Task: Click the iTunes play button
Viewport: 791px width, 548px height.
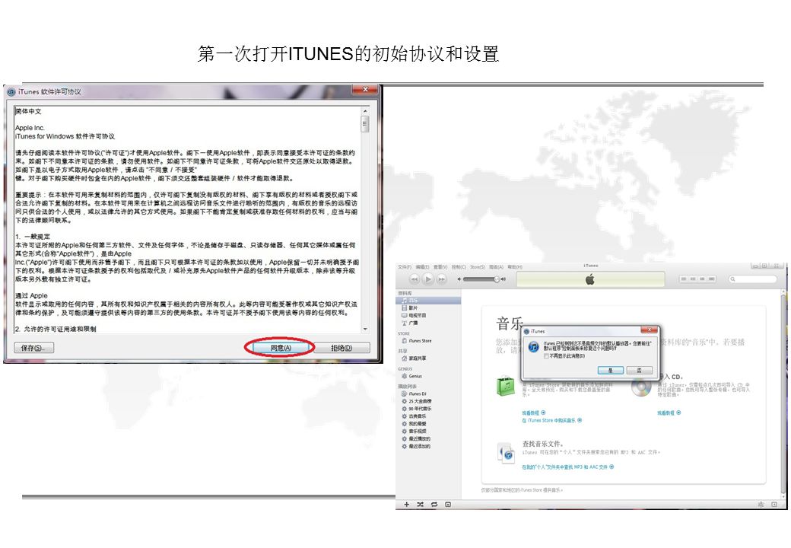Action: pyautogui.click(x=427, y=279)
